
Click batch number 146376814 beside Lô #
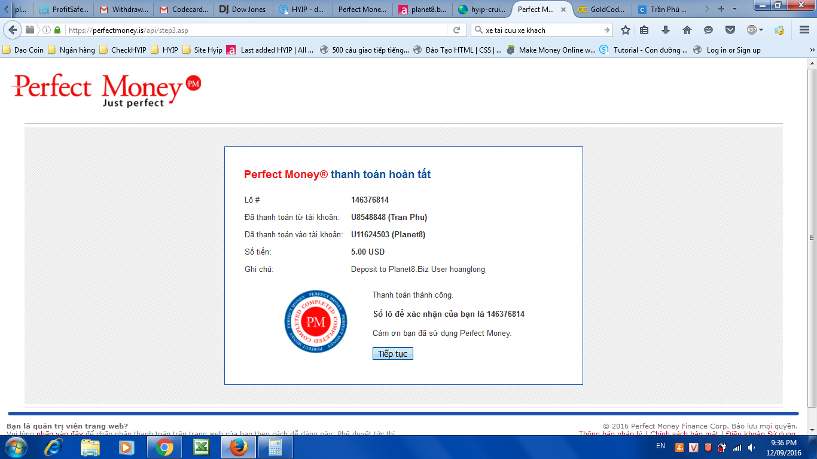370,200
